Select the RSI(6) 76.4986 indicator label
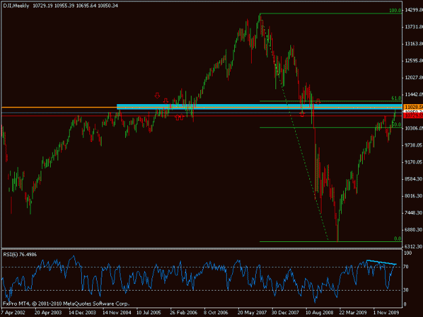 point(20,255)
